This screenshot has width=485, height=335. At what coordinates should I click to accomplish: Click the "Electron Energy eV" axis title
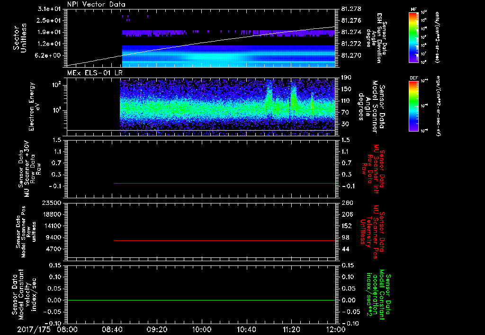[x=35, y=106]
